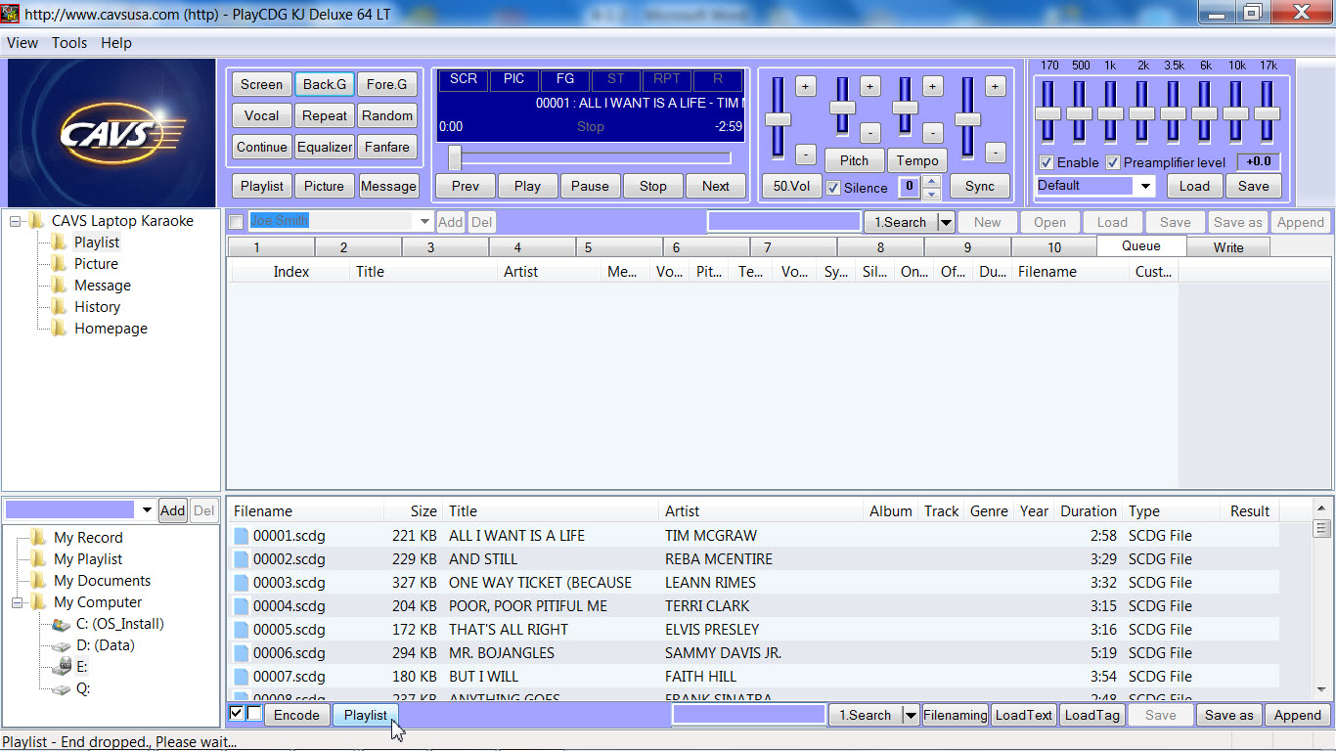This screenshot has height=751, width=1336.
Task: Select the Q: drive icon
Action: [61, 688]
